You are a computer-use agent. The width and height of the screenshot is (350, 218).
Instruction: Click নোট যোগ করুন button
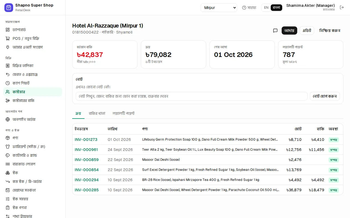point(325,96)
